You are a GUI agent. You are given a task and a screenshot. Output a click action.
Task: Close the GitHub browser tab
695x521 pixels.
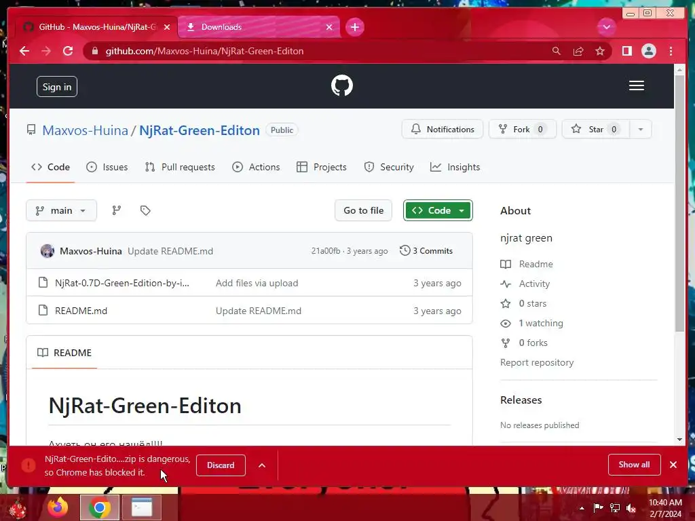tap(167, 27)
